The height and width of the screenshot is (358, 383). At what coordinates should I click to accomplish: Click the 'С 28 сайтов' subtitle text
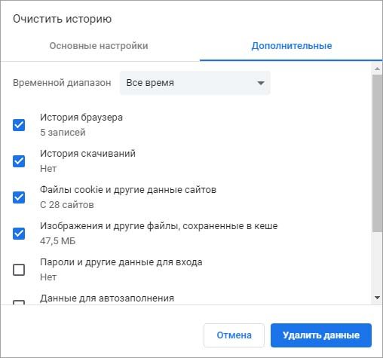click(67, 205)
